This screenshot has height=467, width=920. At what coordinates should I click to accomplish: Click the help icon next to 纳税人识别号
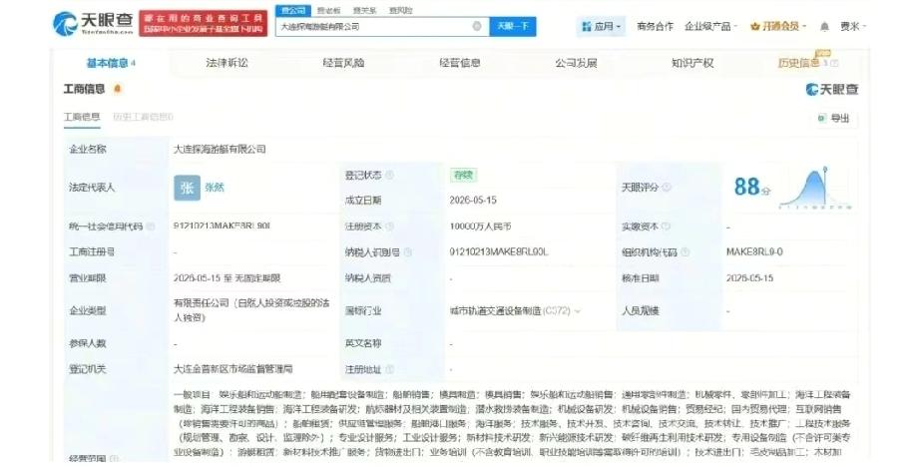pos(408,252)
